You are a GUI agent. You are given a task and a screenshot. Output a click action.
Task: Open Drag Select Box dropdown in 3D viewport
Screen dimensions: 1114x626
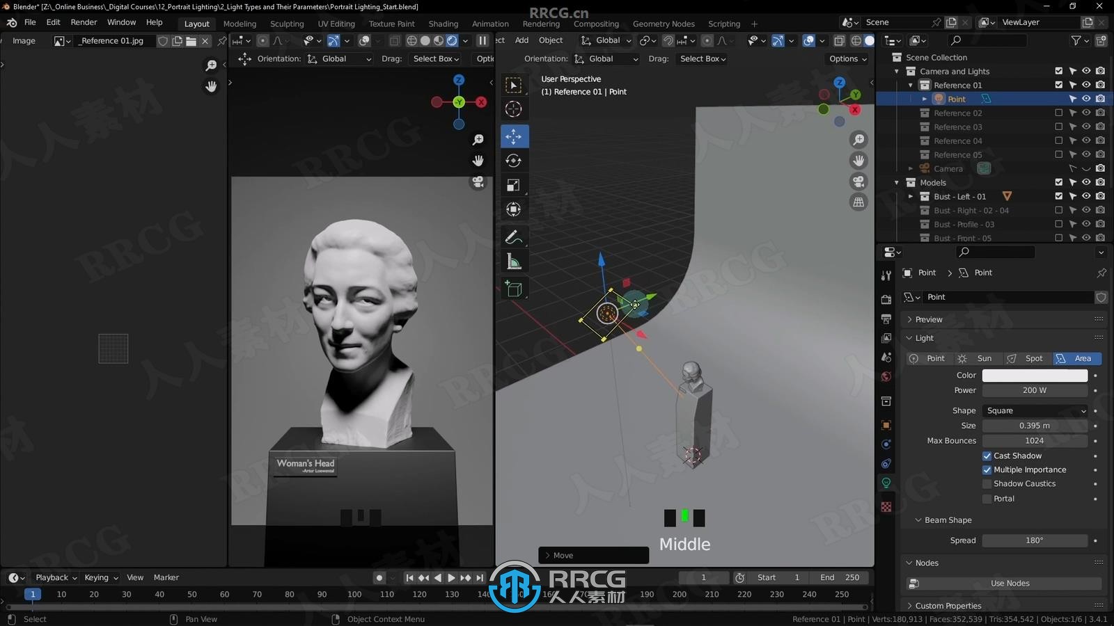703,59
